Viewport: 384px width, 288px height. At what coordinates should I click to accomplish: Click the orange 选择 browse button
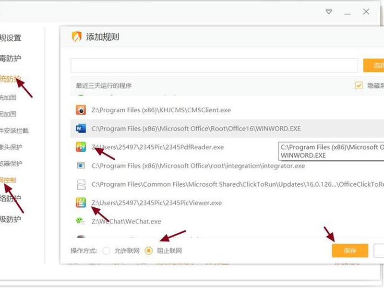point(374,65)
